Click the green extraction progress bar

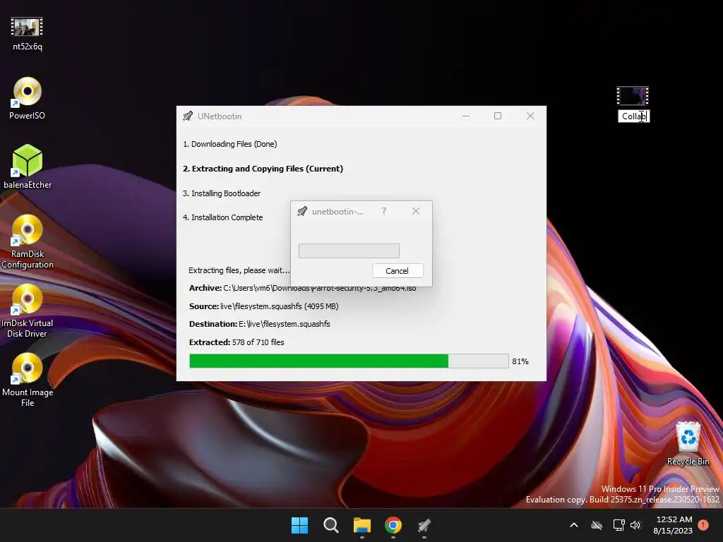click(x=349, y=361)
